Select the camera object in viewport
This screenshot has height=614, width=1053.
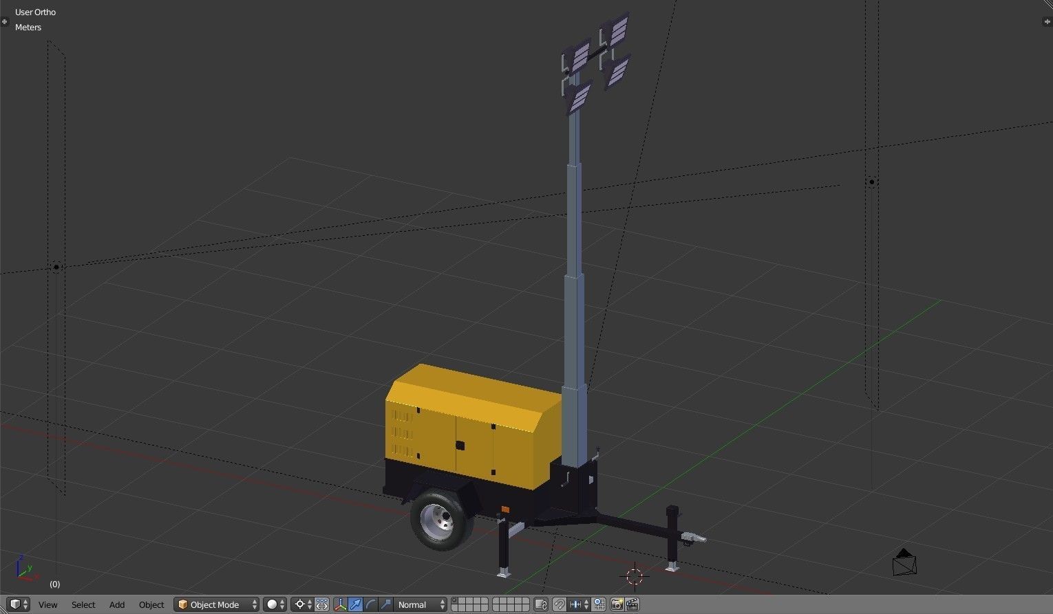tap(904, 562)
